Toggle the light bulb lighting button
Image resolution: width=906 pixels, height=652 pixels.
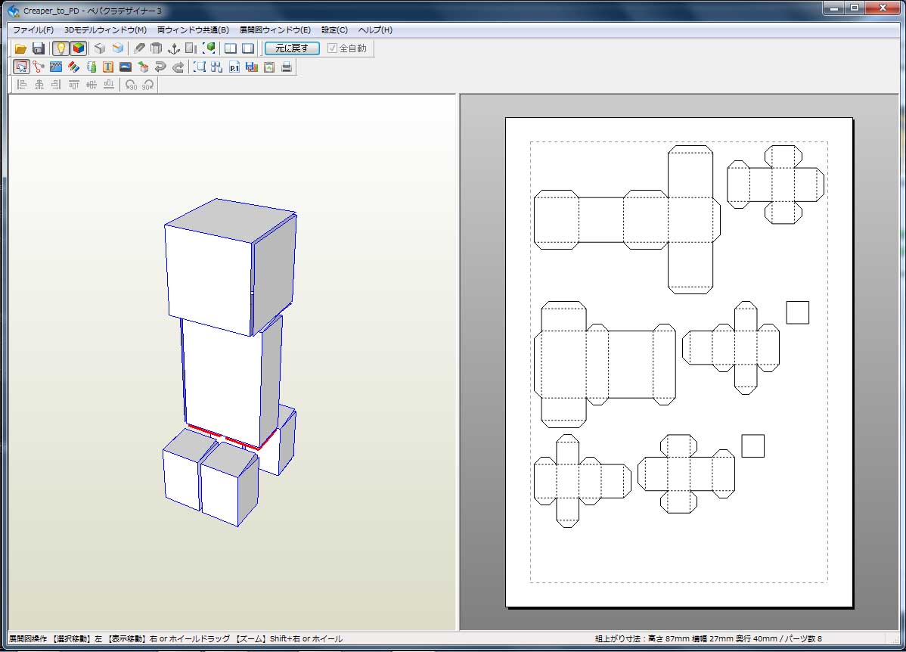(x=61, y=48)
